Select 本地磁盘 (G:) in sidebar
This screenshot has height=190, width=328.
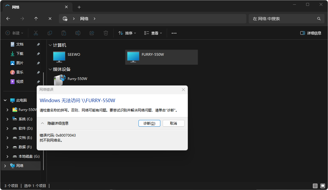[x=29, y=156]
